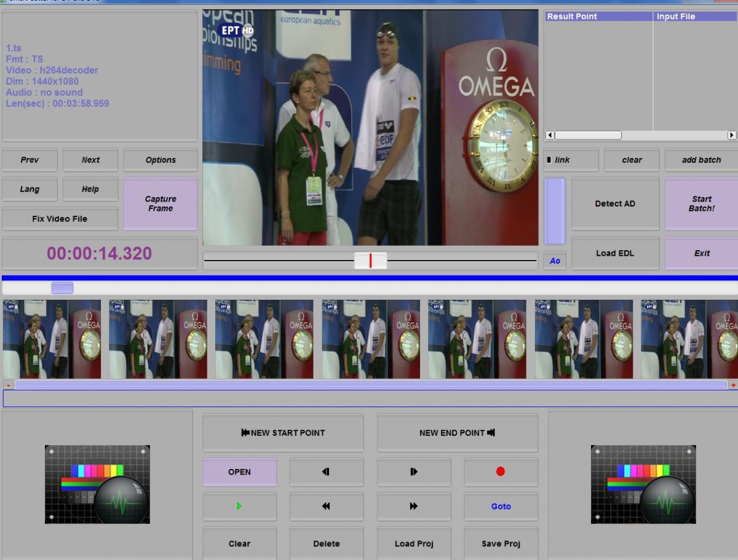Select the seventh thumbnail in the filmstrip
738x560 pixels.
click(x=689, y=339)
